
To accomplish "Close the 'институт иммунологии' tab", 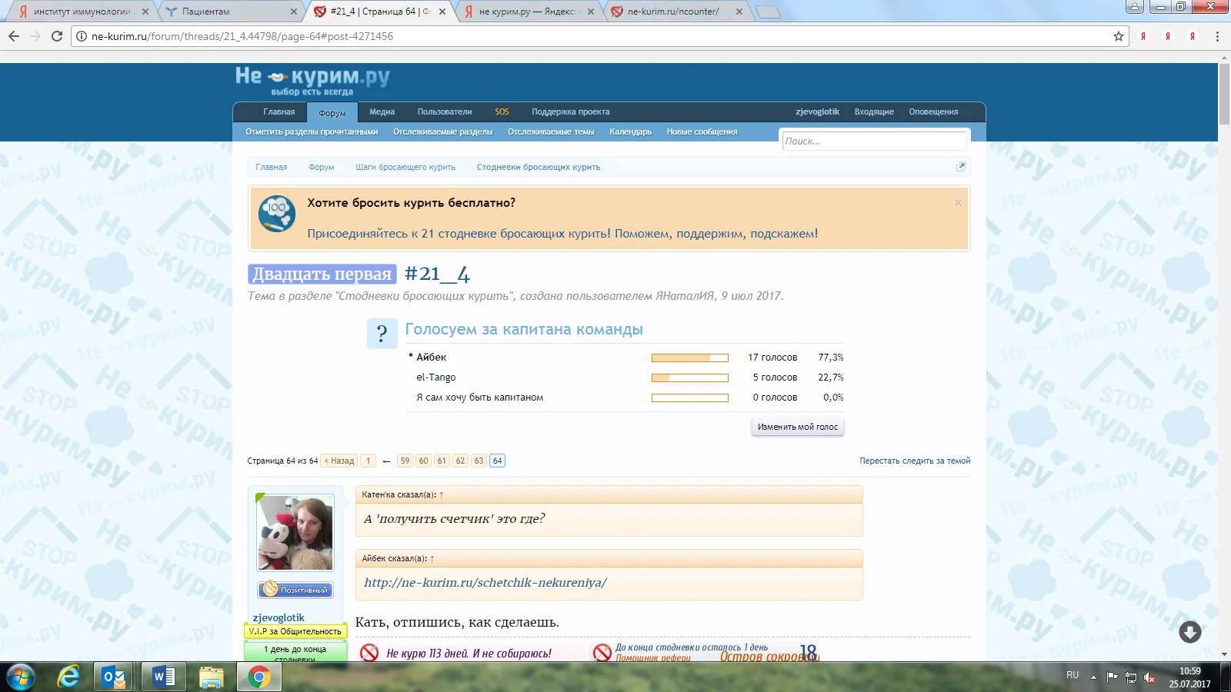I will (x=144, y=12).
